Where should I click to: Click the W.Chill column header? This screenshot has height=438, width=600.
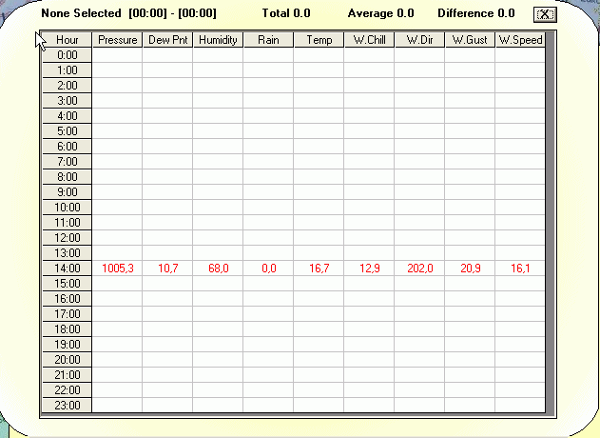point(369,40)
